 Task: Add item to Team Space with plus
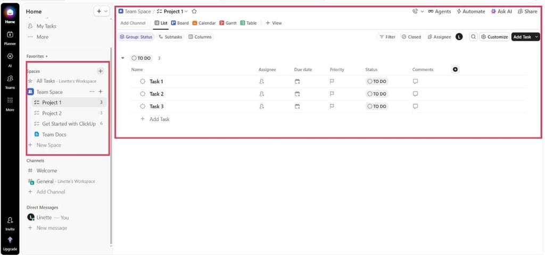(x=101, y=91)
